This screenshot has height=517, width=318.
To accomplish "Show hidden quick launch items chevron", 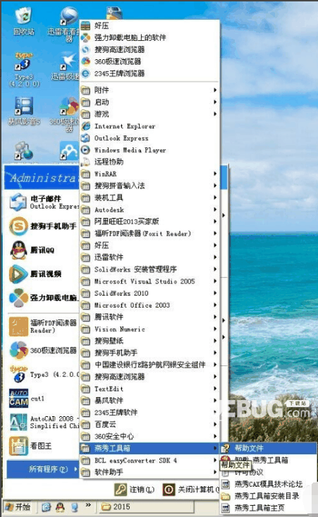I will [x=88, y=505].
